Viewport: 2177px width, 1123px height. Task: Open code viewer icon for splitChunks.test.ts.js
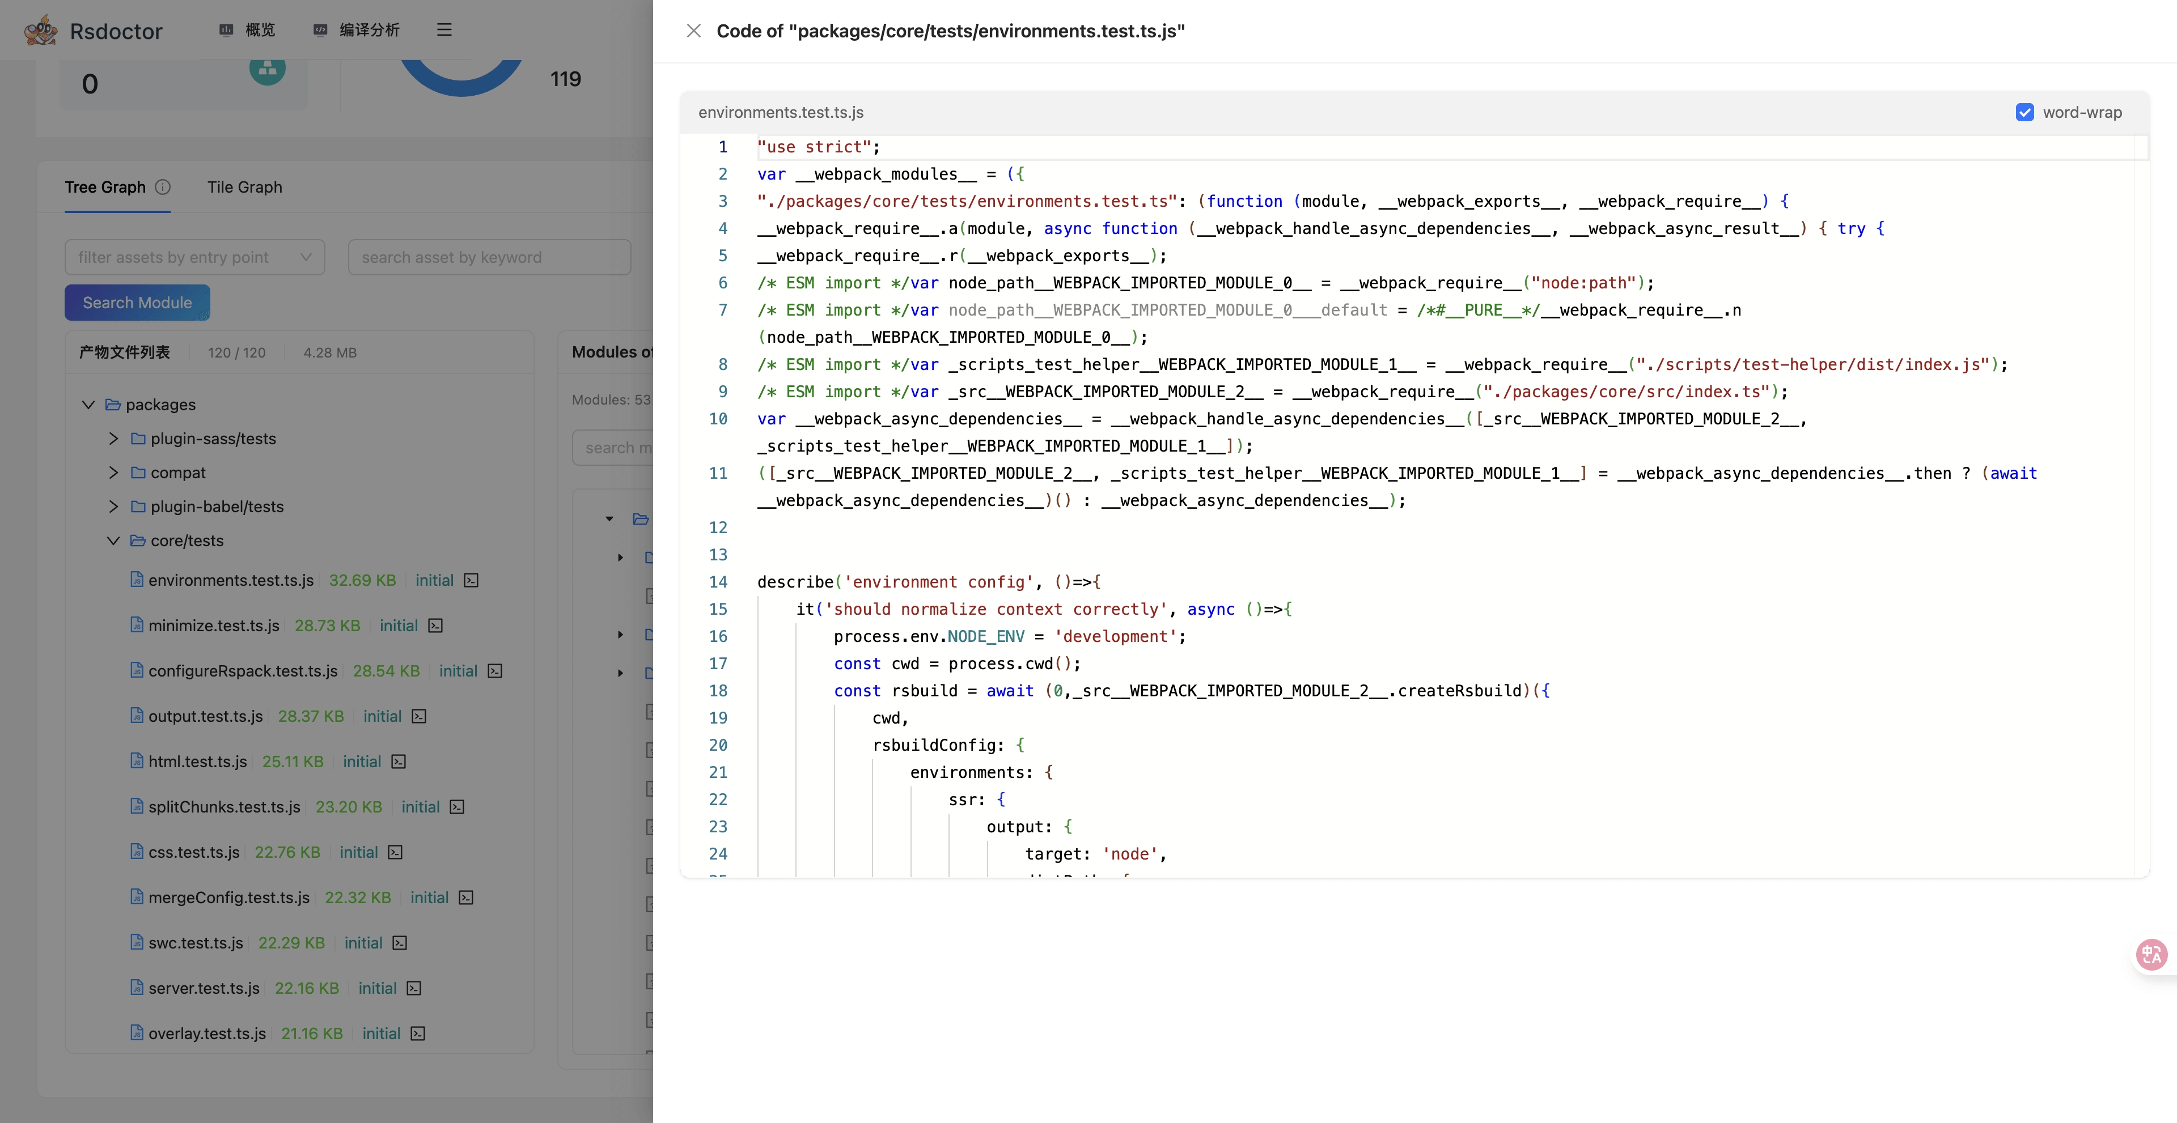coord(457,806)
